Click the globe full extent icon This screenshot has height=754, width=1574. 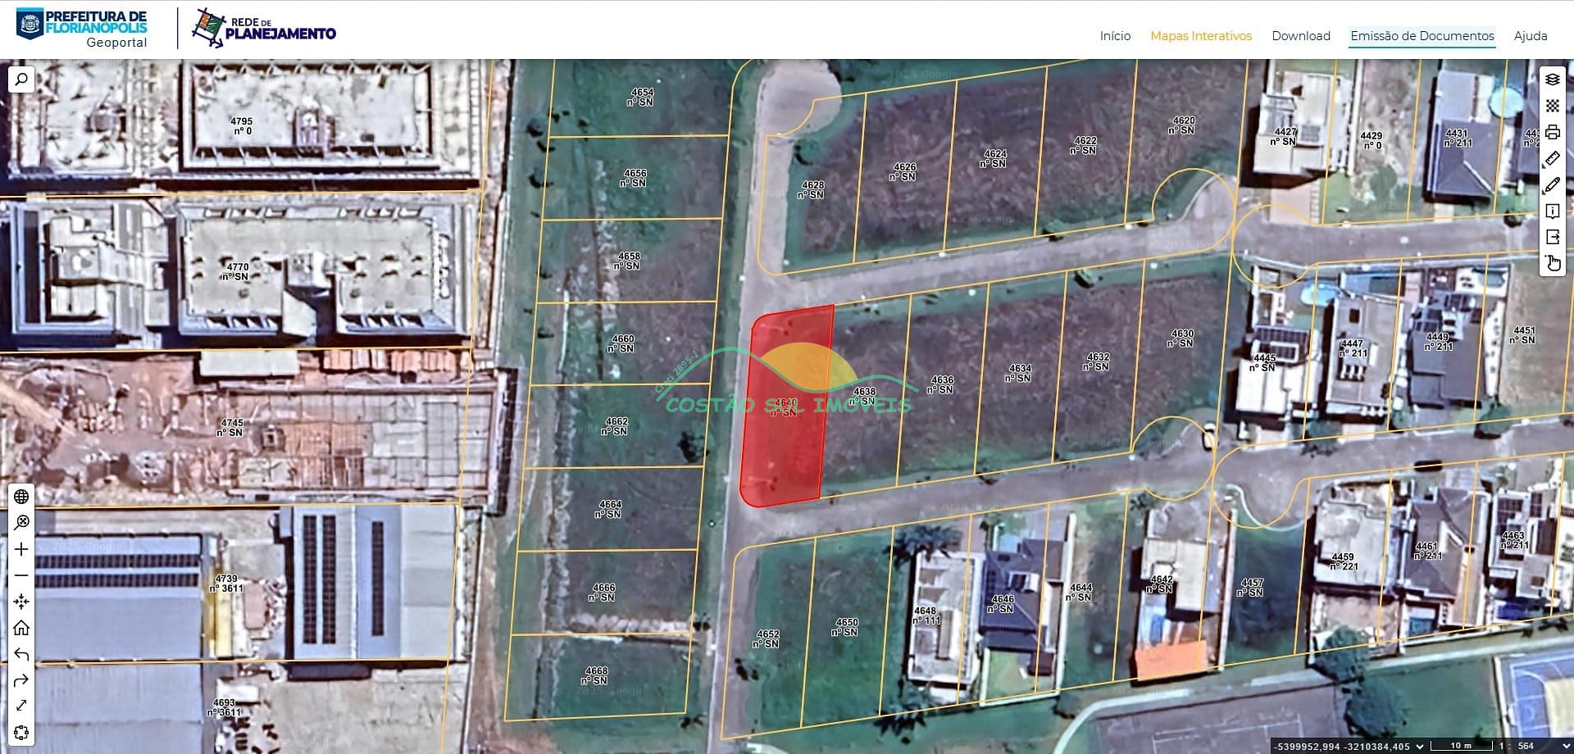click(21, 497)
